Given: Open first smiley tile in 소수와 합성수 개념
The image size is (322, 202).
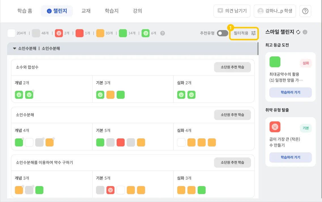Looking at the screenshot, I should [x=19, y=95].
